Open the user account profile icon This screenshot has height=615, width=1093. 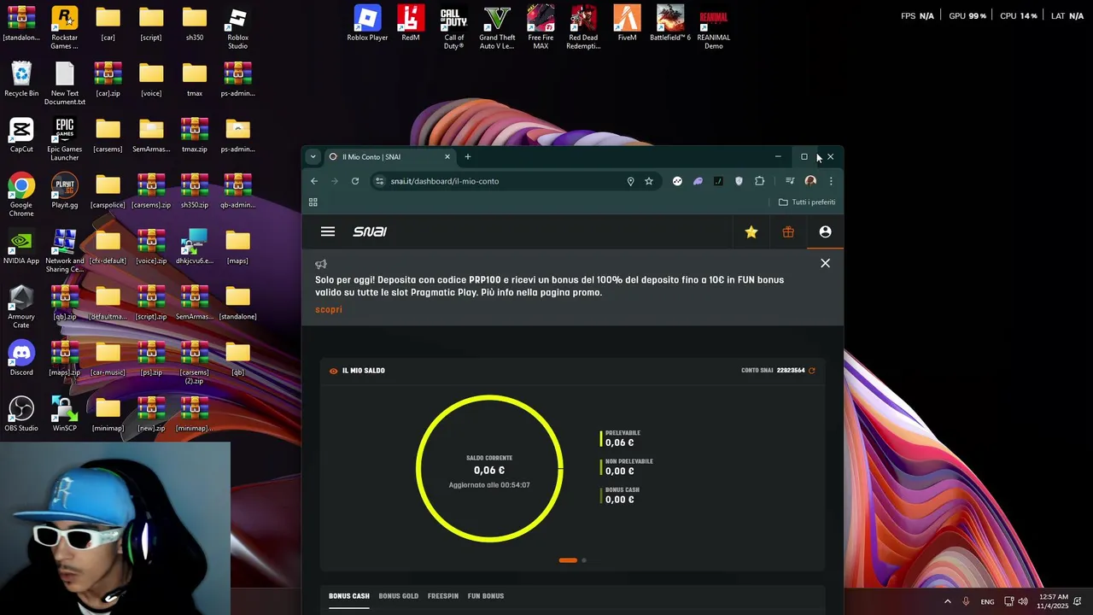(825, 231)
